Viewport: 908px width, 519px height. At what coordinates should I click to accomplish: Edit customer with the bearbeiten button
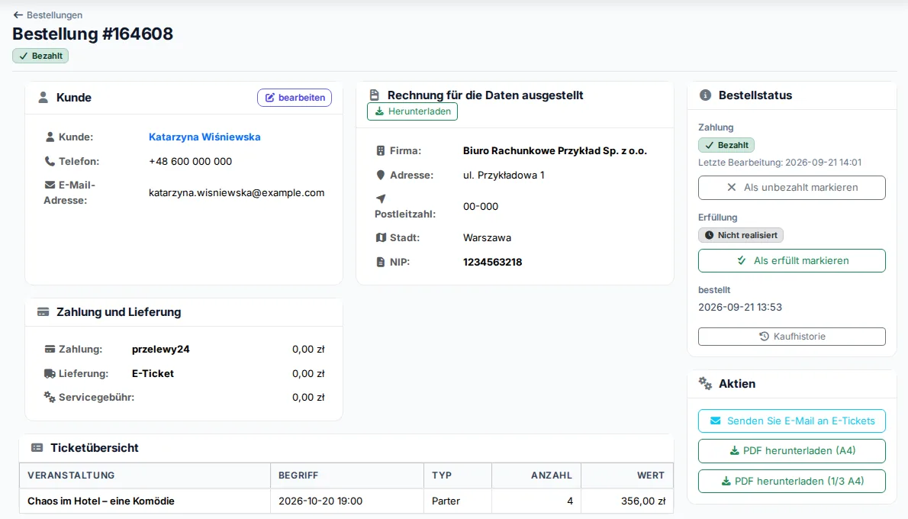pyautogui.click(x=295, y=98)
